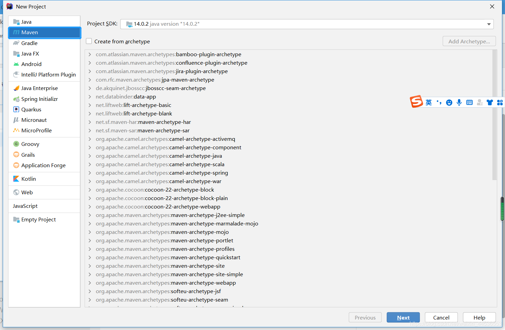Select the Kotlin icon
Screen dimensions: 505x330
pos(16,179)
